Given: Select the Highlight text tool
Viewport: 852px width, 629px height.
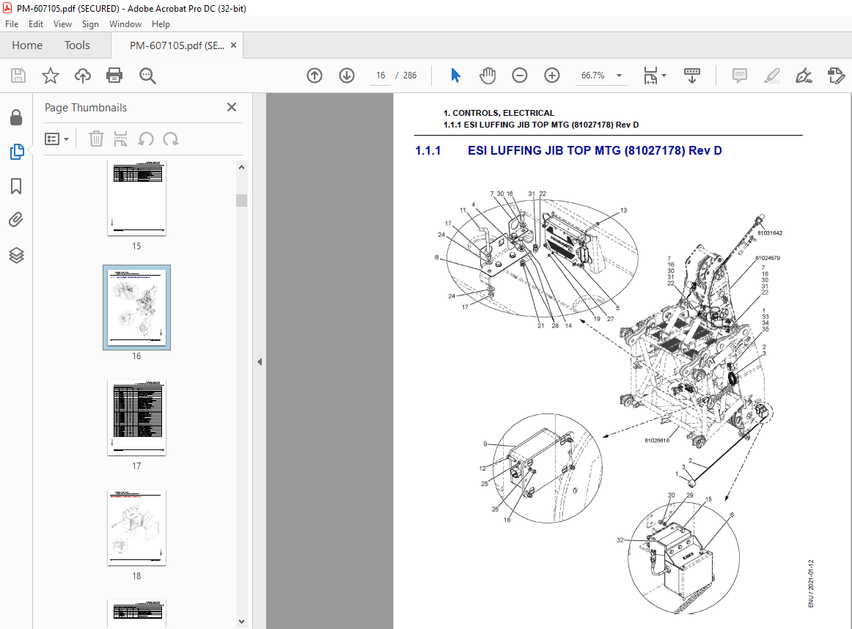Looking at the screenshot, I should point(771,76).
